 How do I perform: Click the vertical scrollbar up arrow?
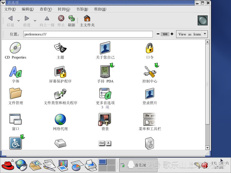click(207, 42)
